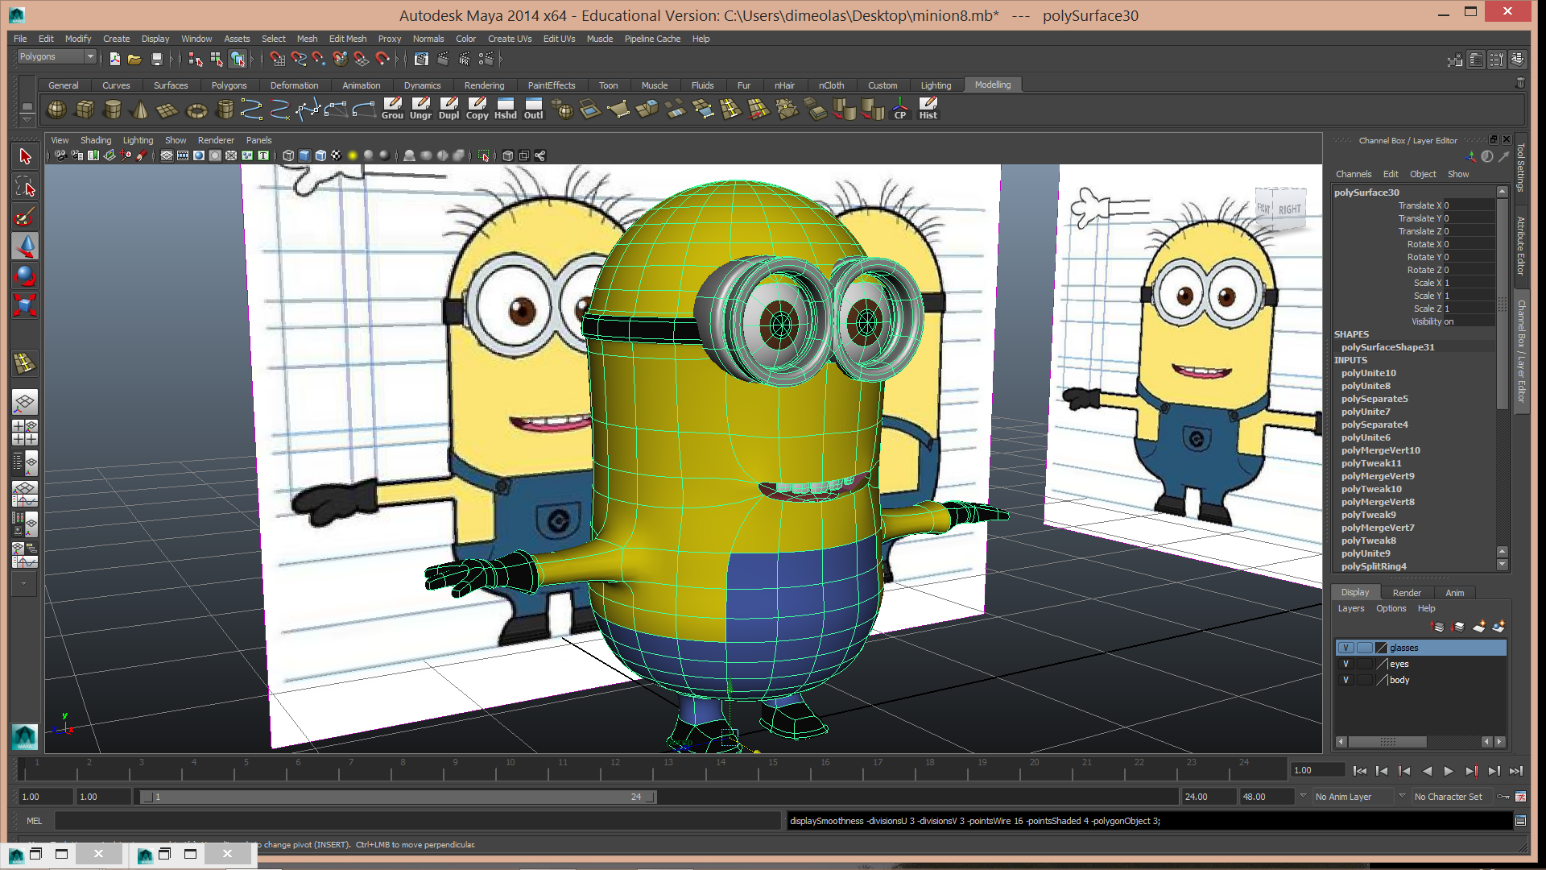Expand the shelf options arrow at left
Viewport: 1546px width, 870px height.
click(x=27, y=119)
